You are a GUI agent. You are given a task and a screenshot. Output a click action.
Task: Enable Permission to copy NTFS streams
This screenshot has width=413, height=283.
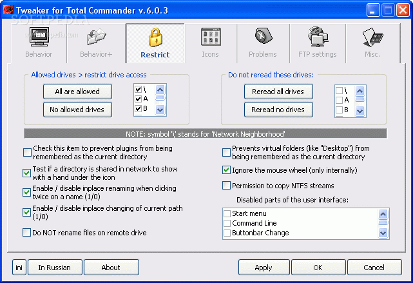click(x=226, y=185)
